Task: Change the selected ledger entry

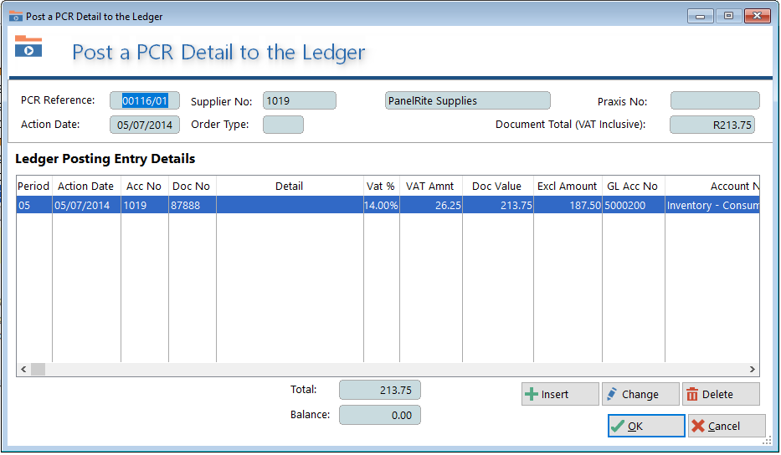Action: [640, 394]
